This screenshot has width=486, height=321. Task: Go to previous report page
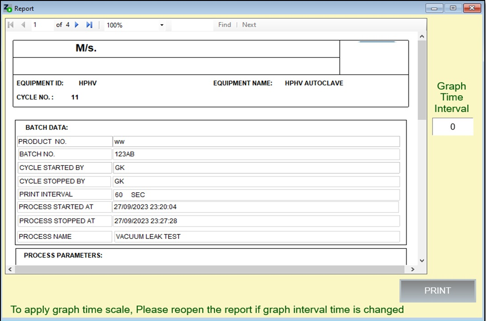point(23,25)
